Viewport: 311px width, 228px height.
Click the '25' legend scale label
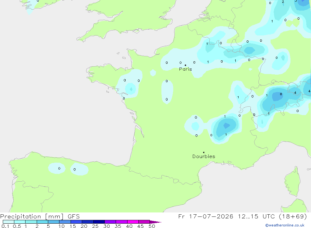click(x=95, y=226)
